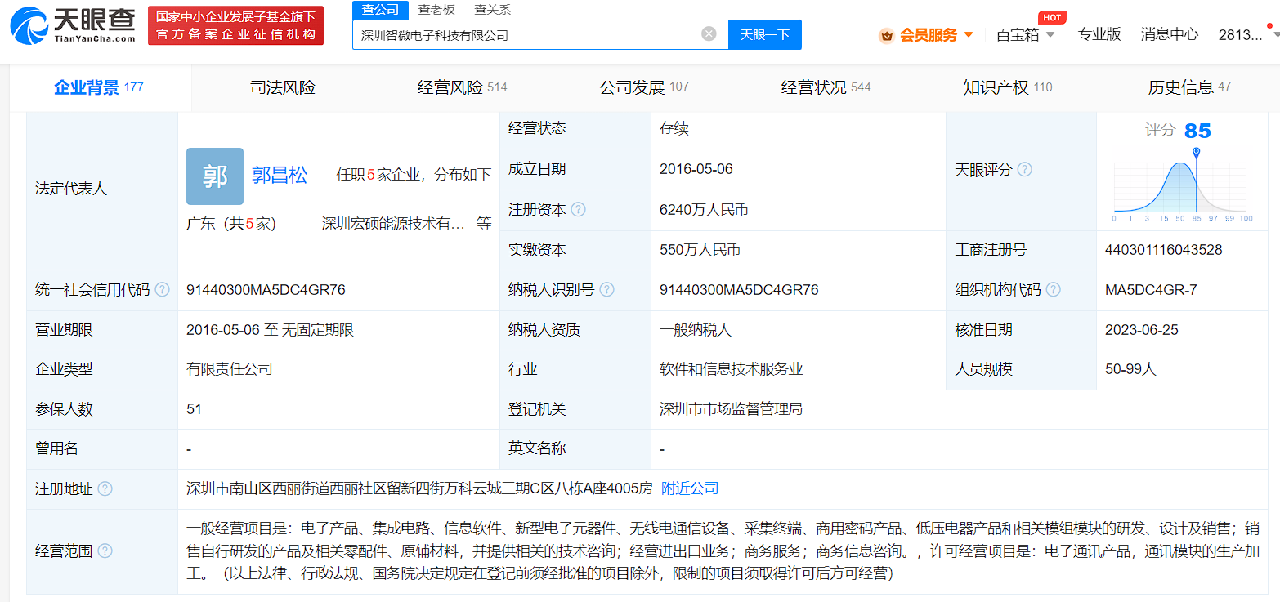Open the 2813... user account menu
This screenshot has height=602, width=1280.
(x=1240, y=34)
